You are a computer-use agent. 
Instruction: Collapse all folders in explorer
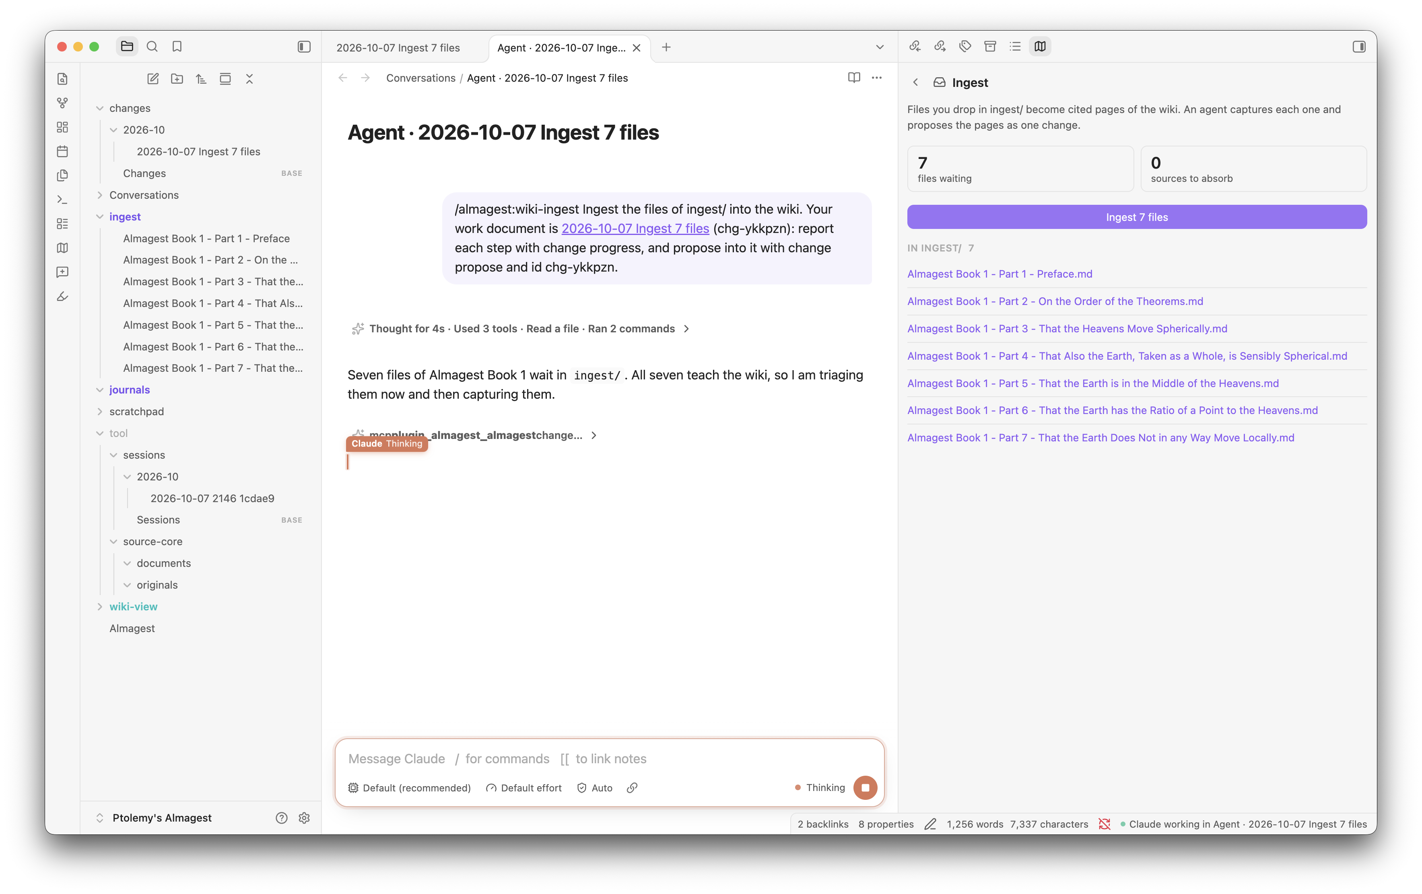point(249,78)
